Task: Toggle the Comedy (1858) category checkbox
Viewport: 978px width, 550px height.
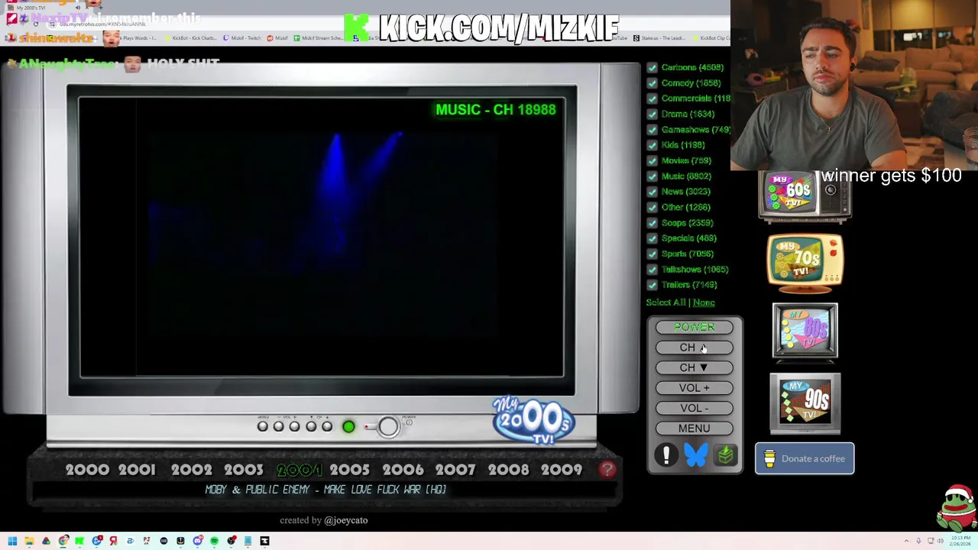Action: 652,82
